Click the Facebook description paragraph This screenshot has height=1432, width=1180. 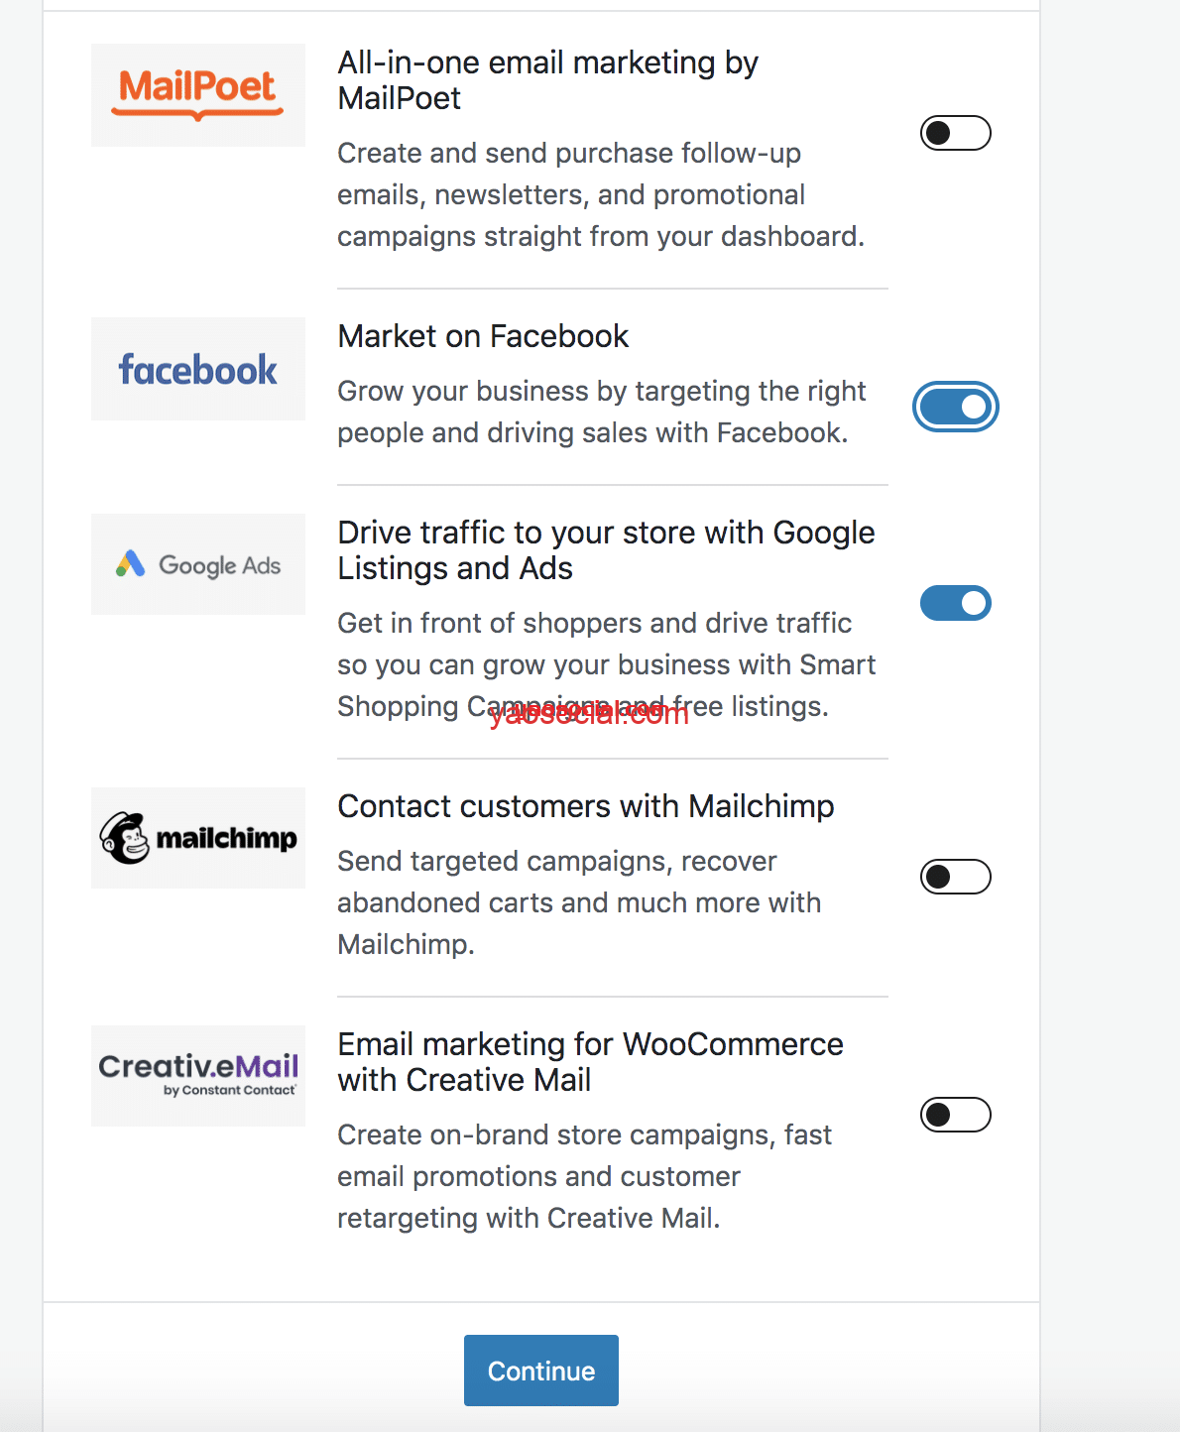[601, 412]
